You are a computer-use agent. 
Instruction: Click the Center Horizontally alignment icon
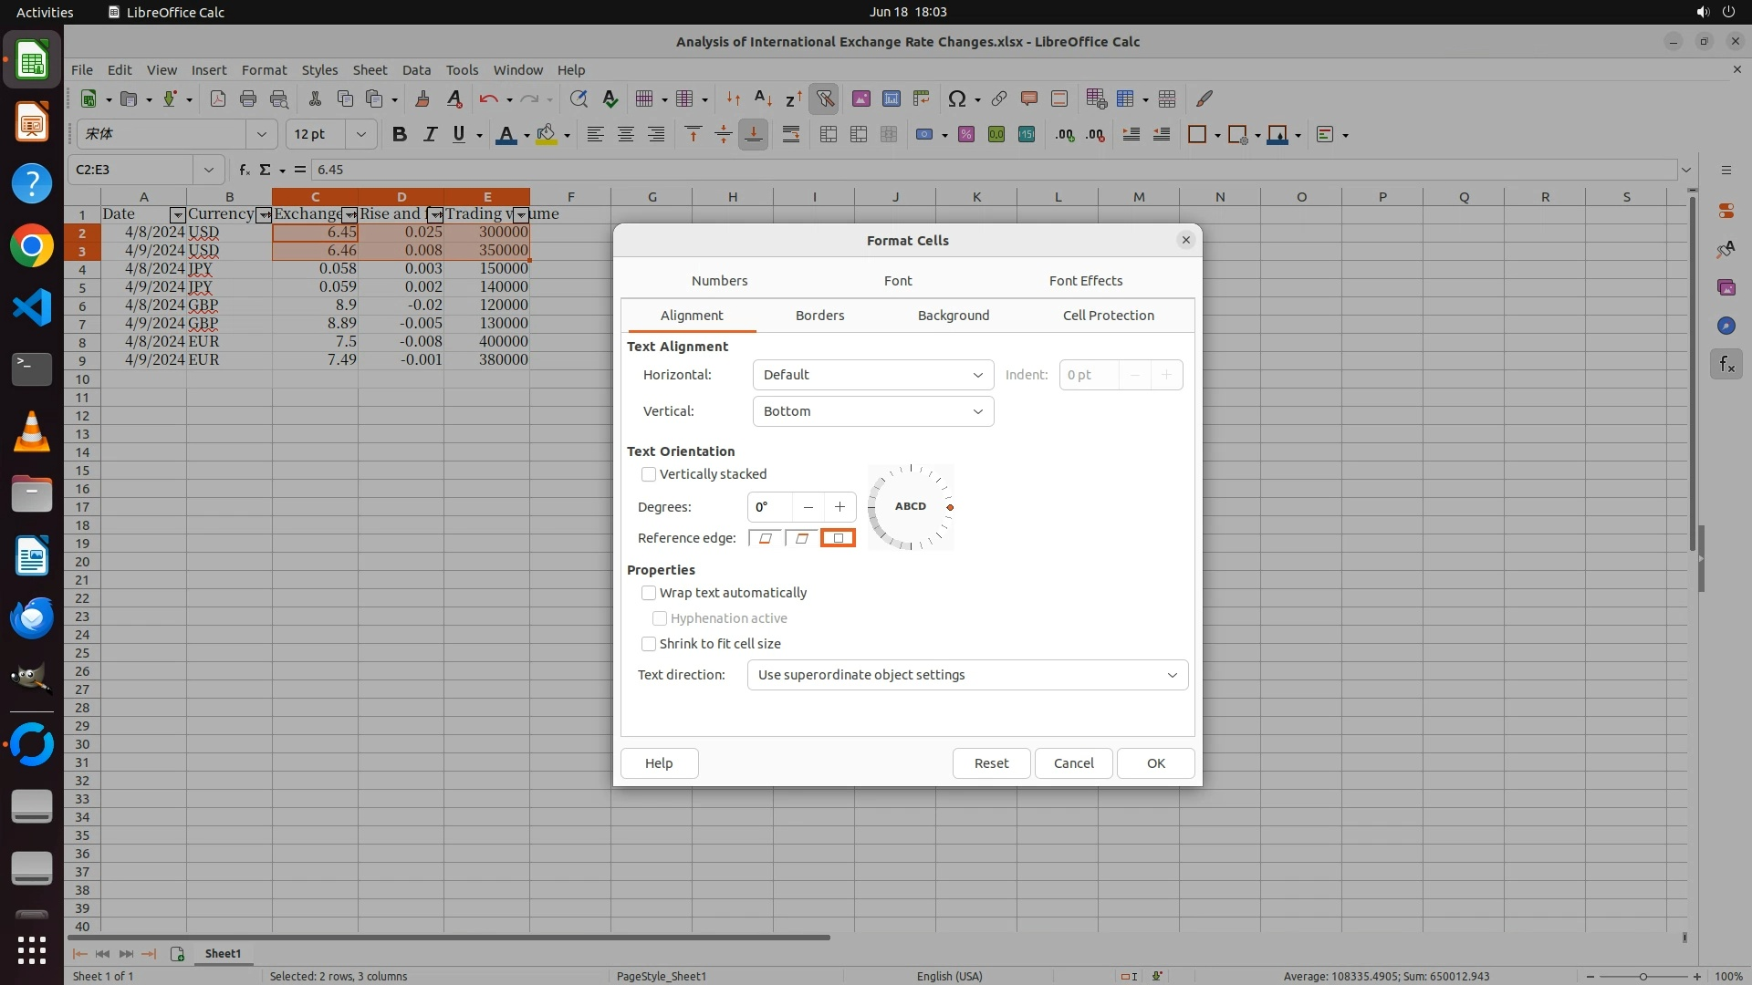point(625,135)
